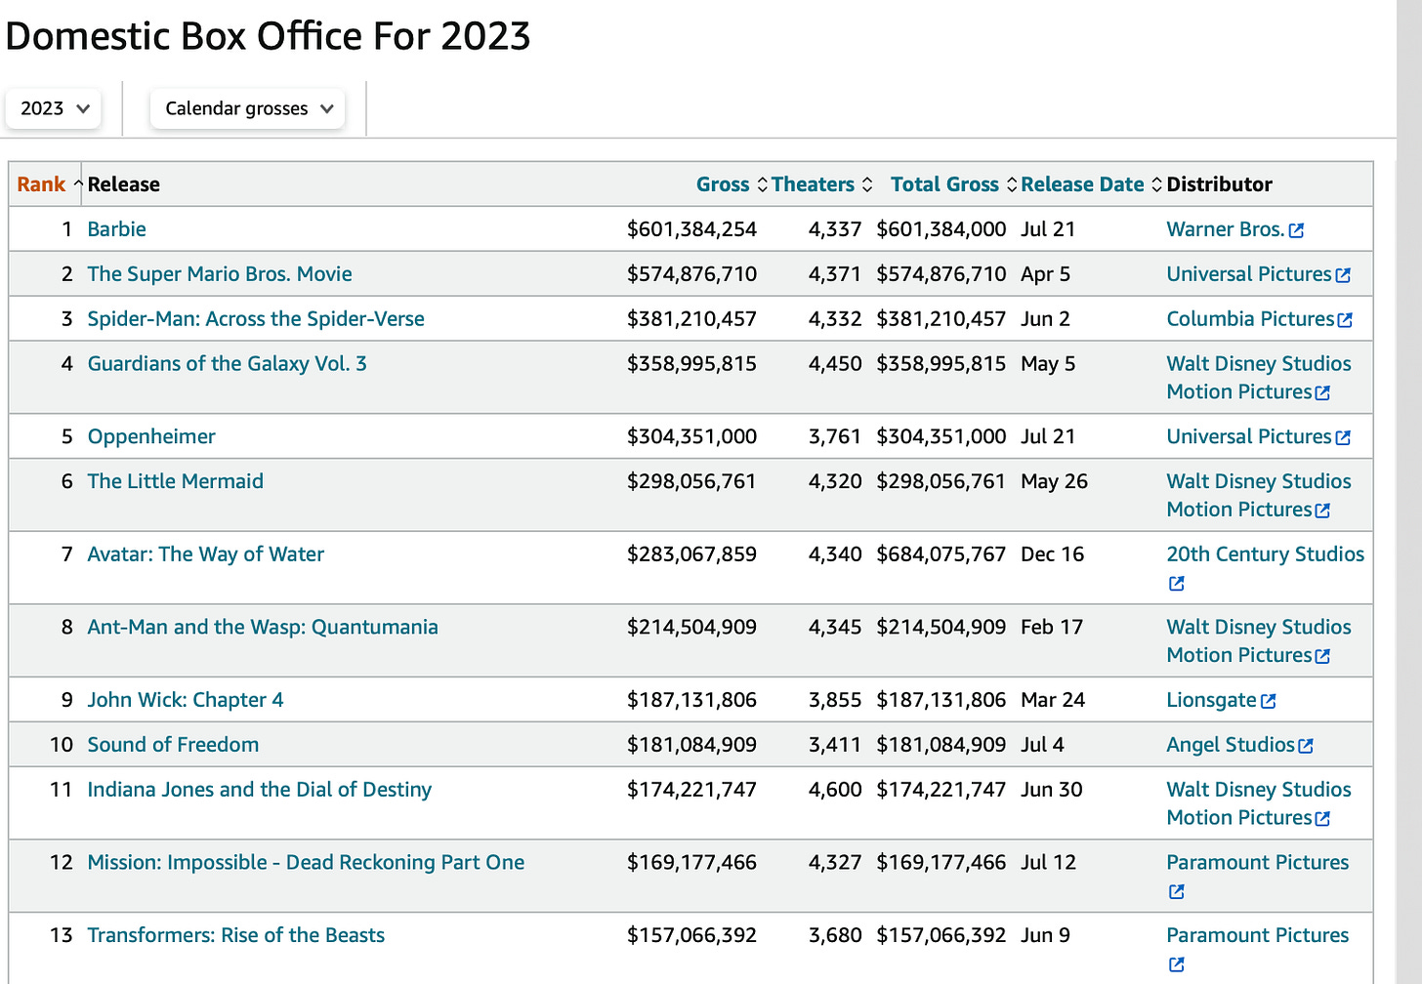Open Indiana Jones and the Dial of Destiny link
1422x984 pixels.
[x=259, y=790]
